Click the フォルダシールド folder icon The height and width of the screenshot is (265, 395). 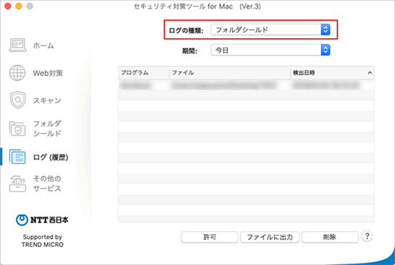(17, 129)
